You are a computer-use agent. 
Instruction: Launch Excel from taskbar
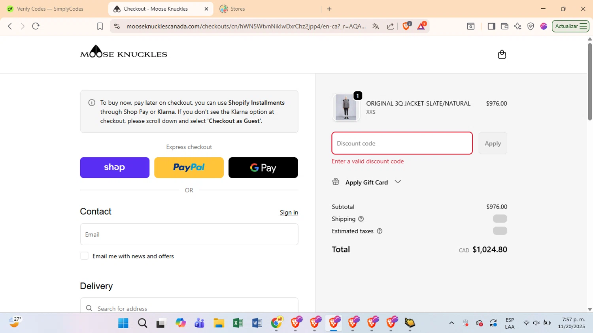[x=238, y=324]
